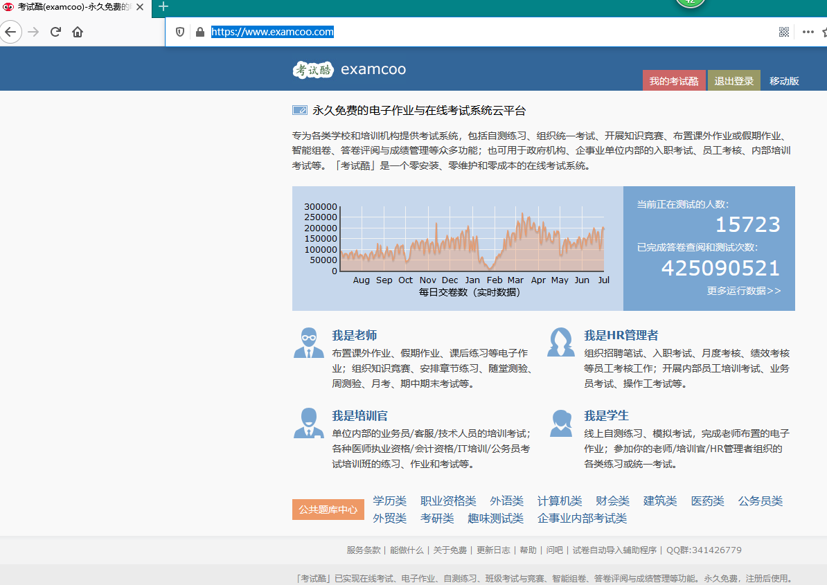The width and height of the screenshot is (827, 585).
Task: Click the 永久免费的电子作业与在线考试系统云平台 headline
Action: (x=419, y=111)
